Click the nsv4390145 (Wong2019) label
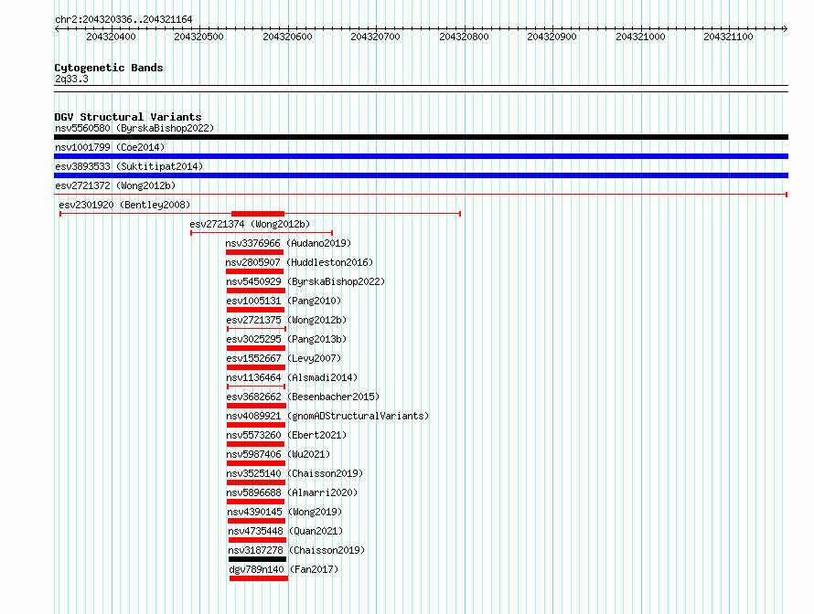The width and height of the screenshot is (814, 614). click(x=285, y=512)
